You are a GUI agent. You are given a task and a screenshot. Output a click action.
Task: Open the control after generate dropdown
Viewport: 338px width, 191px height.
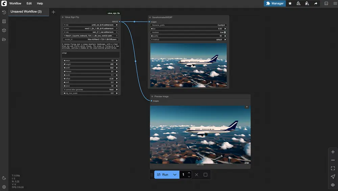pyautogui.click(x=90, y=89)
